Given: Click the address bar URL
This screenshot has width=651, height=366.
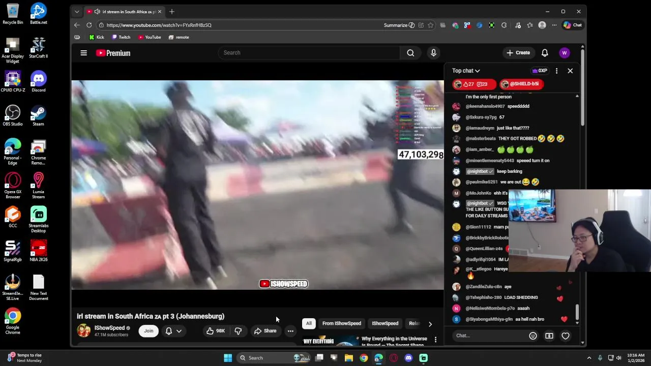Looking at the screenshot, I should click(x=159, y=25).
